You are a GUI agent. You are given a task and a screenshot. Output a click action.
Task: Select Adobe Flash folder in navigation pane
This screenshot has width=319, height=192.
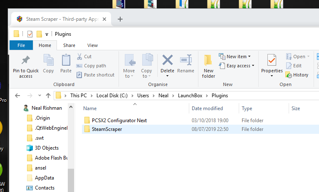tap(47, 158)
